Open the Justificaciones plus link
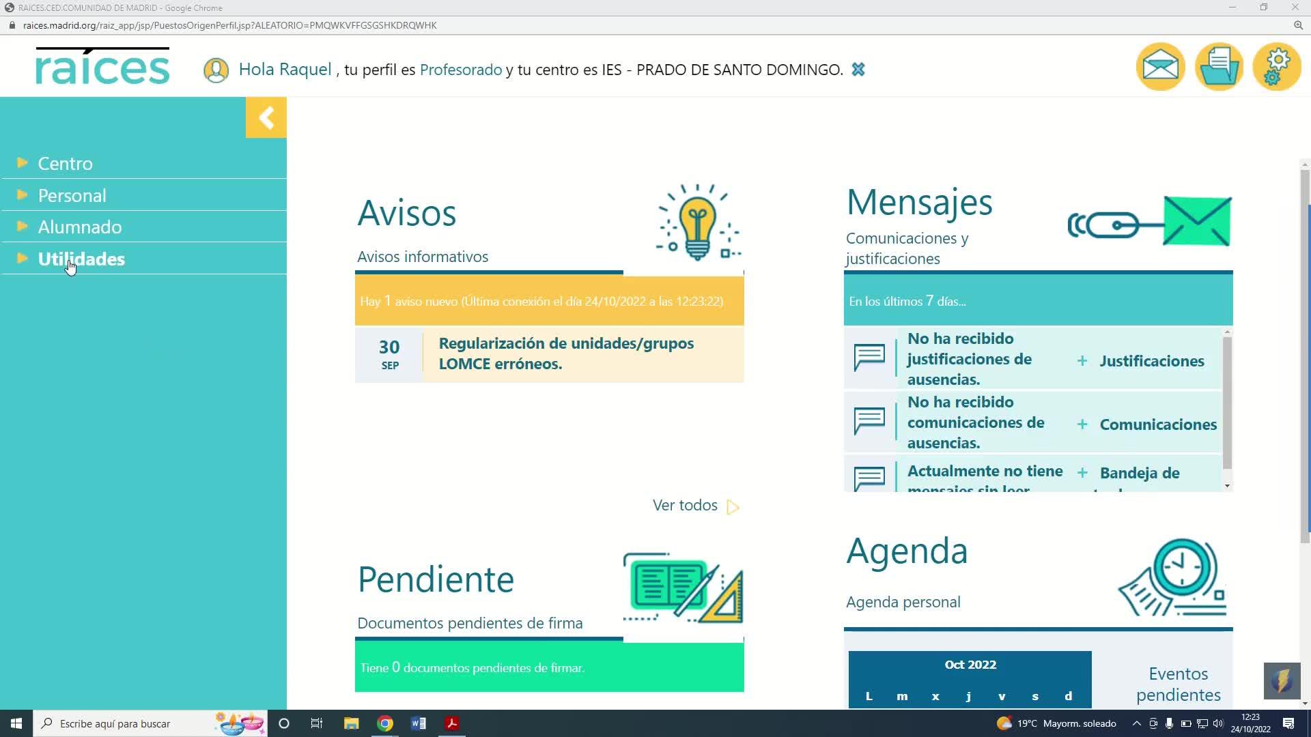 (x=1151, y=361)
